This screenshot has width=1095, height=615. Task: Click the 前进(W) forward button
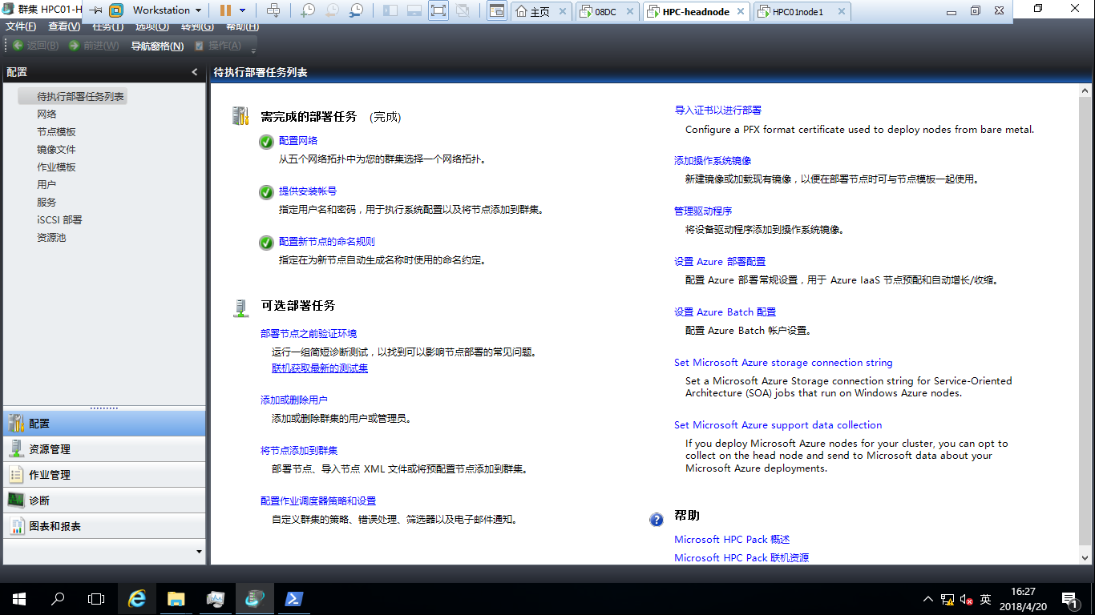[x=95, y=46]
